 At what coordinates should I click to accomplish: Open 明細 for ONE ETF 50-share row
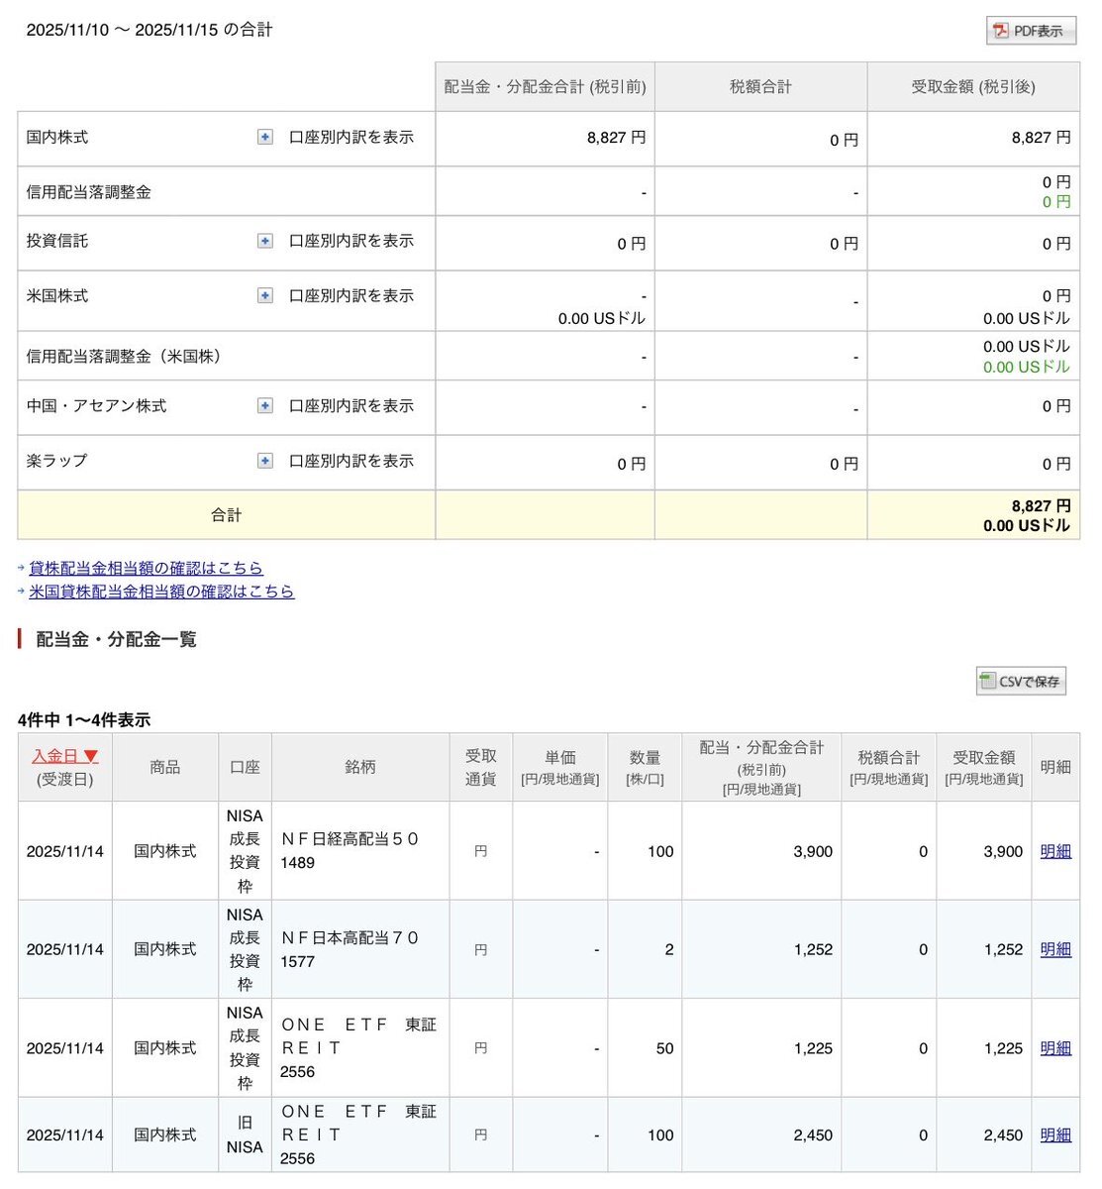[x=1055, y=1048]
